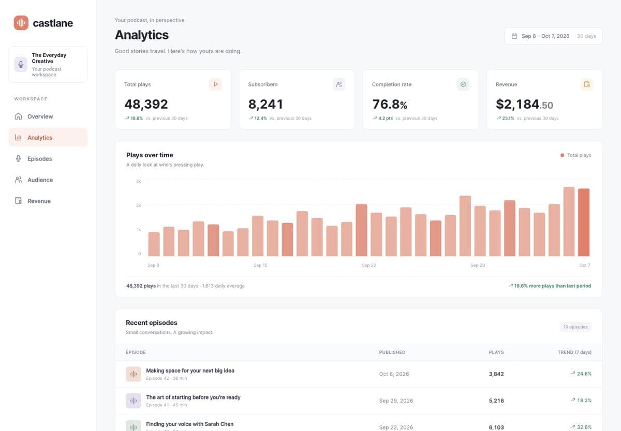Click the users icon on Subscribers card
Viewport: 621px width, 431px height.
[339, 84]
